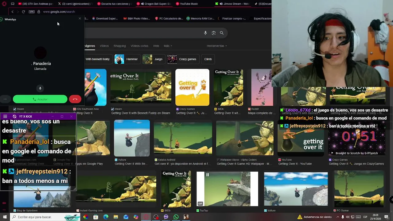View the site padlock security info
The image size is (393, 221).
pyautogui.click(x=39, y=12)
